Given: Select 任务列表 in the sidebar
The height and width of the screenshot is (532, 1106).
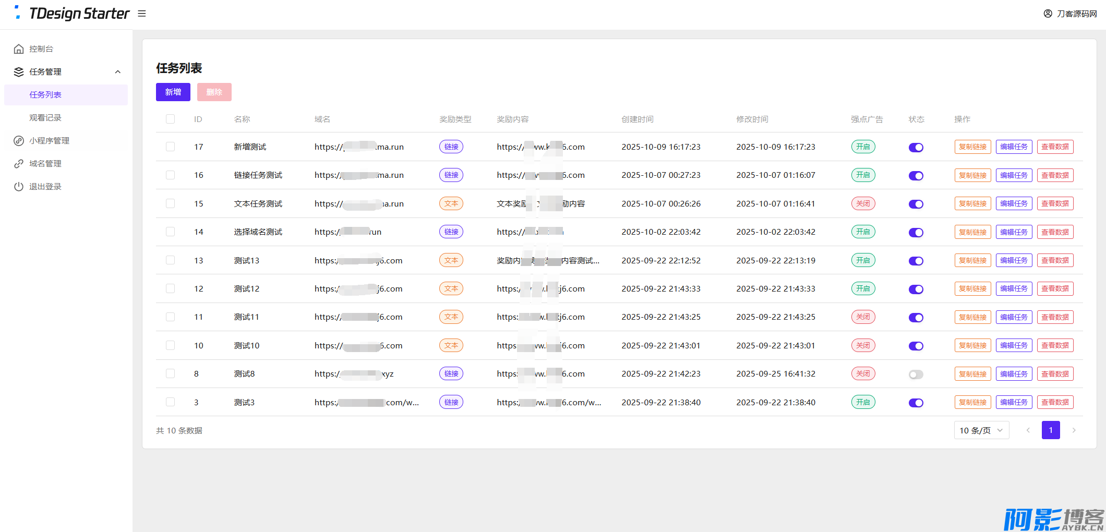Looking at the screenshot, I should (x=45, y=95).
